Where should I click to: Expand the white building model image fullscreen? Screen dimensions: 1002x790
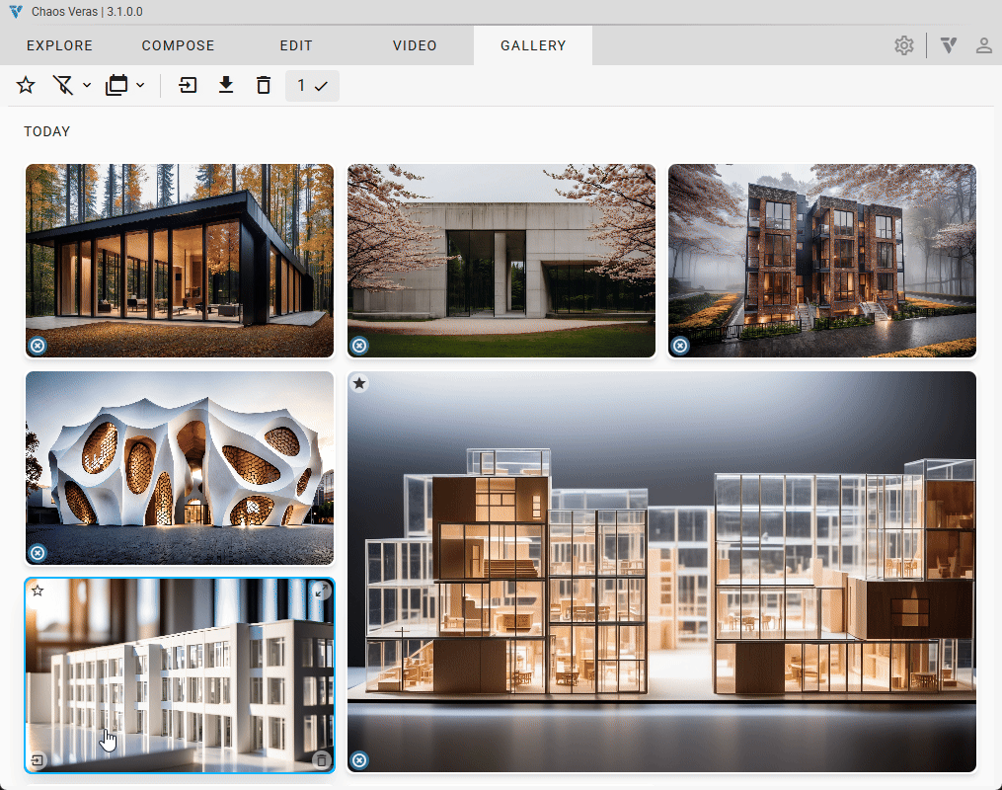321,591
